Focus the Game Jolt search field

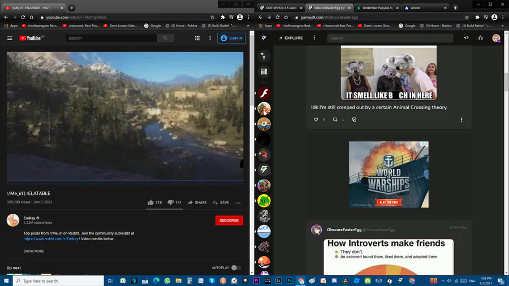click(390, 38)
